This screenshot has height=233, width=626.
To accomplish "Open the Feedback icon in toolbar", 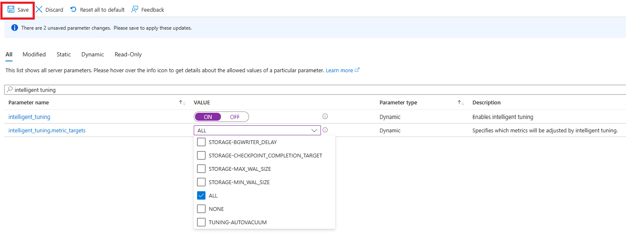I will (x=135, y=10).
